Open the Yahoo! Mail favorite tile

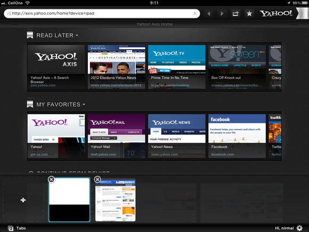[117, 136]
